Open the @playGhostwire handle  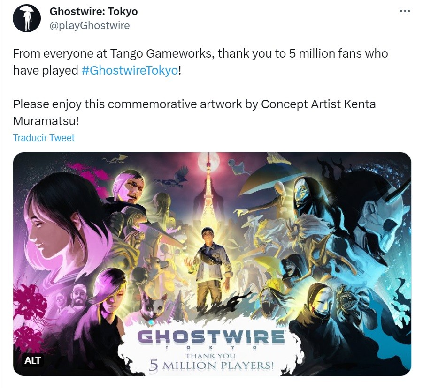90,26
